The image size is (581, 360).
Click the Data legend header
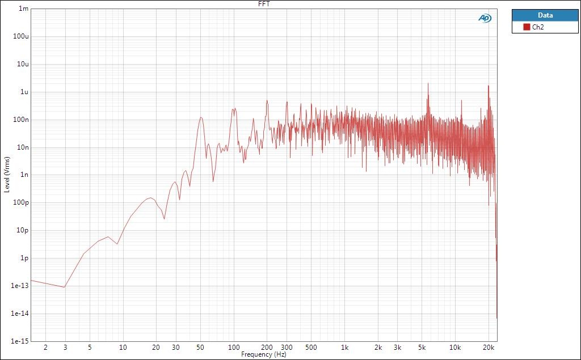pos(545,15)
